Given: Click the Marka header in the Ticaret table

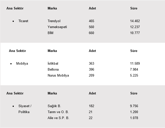Looking at the screenshot, I should (52, 8).
